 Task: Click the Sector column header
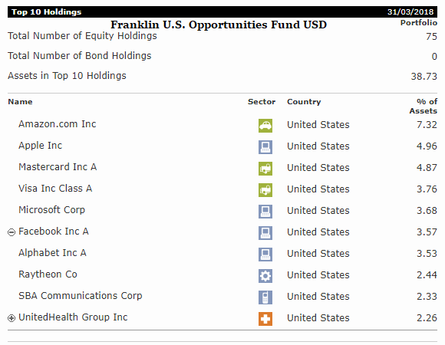coord(262,101)
